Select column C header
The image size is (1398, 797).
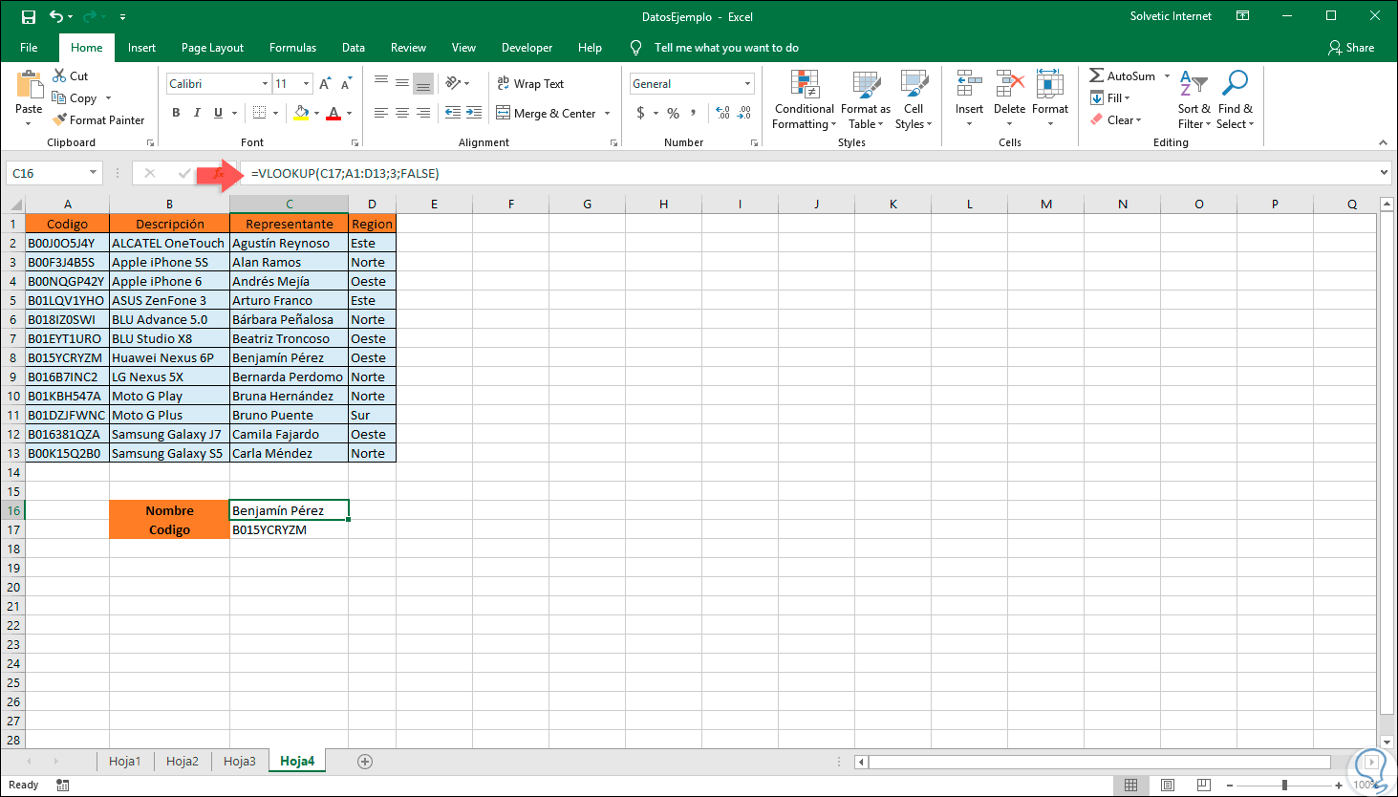point(289,204)
